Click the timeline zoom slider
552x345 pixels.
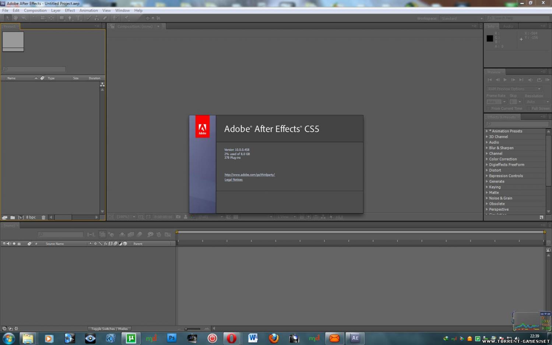point(193,329)
